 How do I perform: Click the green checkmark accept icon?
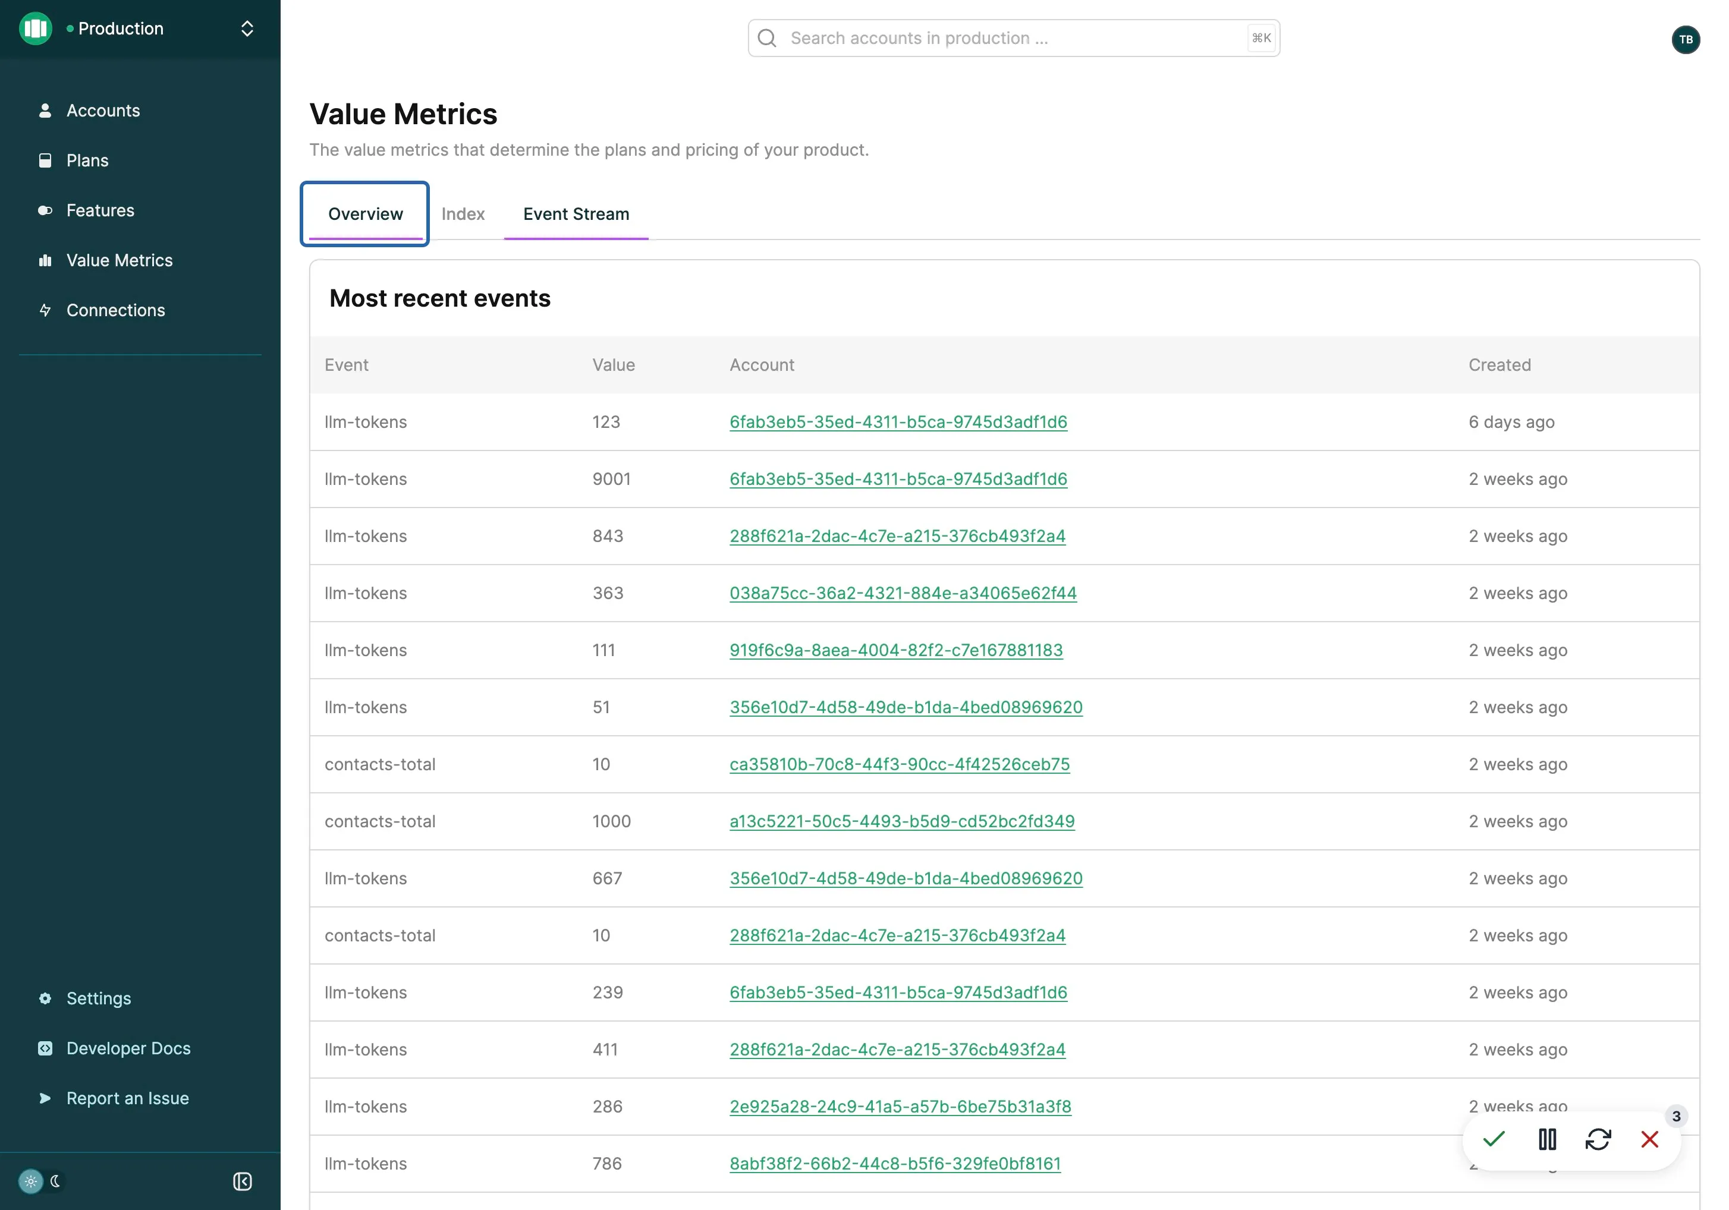(1494, 1139)
